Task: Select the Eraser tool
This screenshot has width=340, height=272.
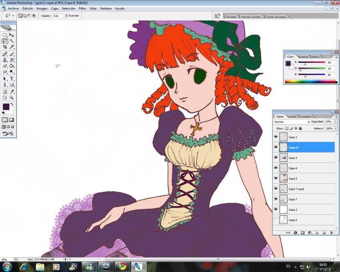Action: [x=5, y=66]
